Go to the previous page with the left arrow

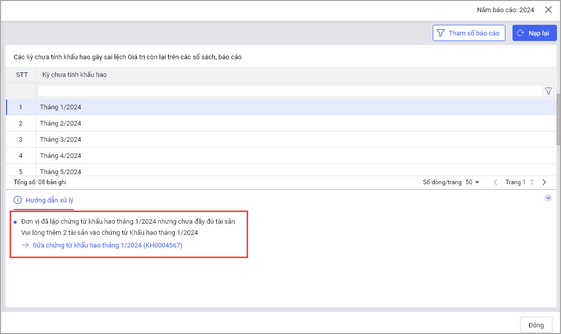pos(495,182)
